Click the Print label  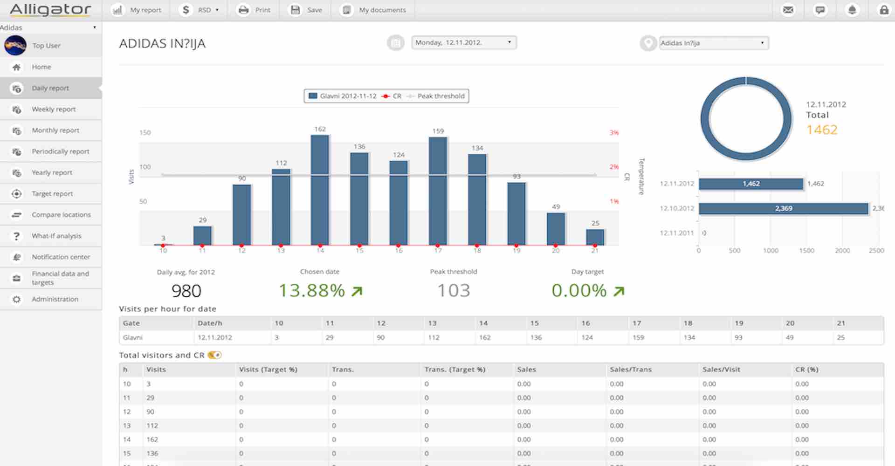(x=262, y=10)
